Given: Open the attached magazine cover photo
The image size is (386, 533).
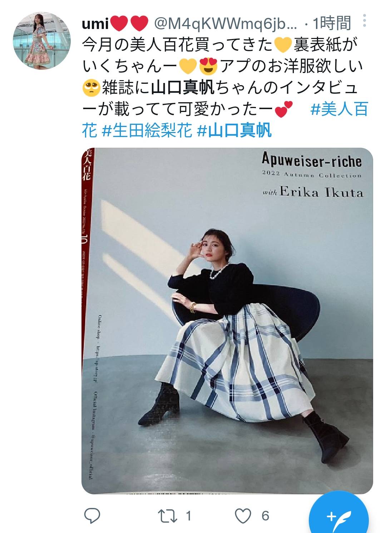Looking at the screenshot, I should coord(227,321).
